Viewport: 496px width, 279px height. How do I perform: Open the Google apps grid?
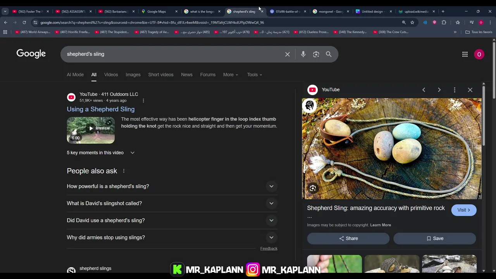click(465, 54)
